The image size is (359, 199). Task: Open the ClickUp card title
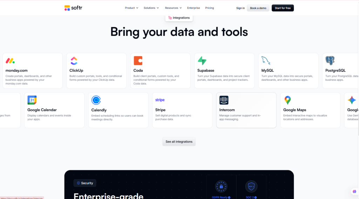click(x=76, y=70)
